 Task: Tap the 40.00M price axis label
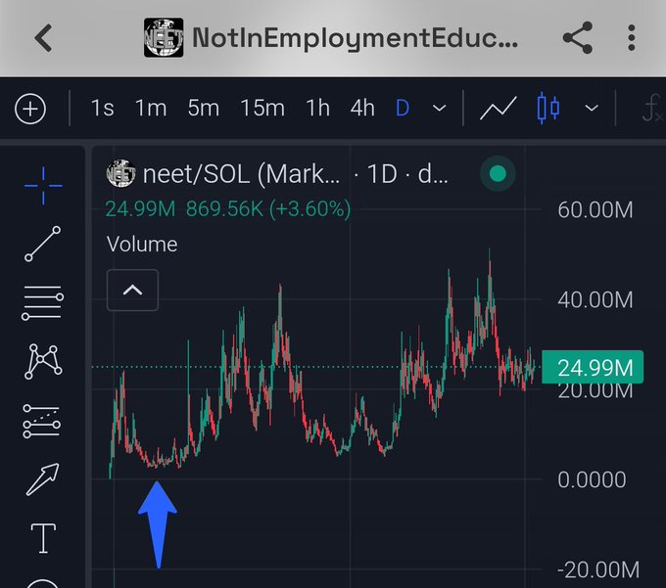click(595, 299)
